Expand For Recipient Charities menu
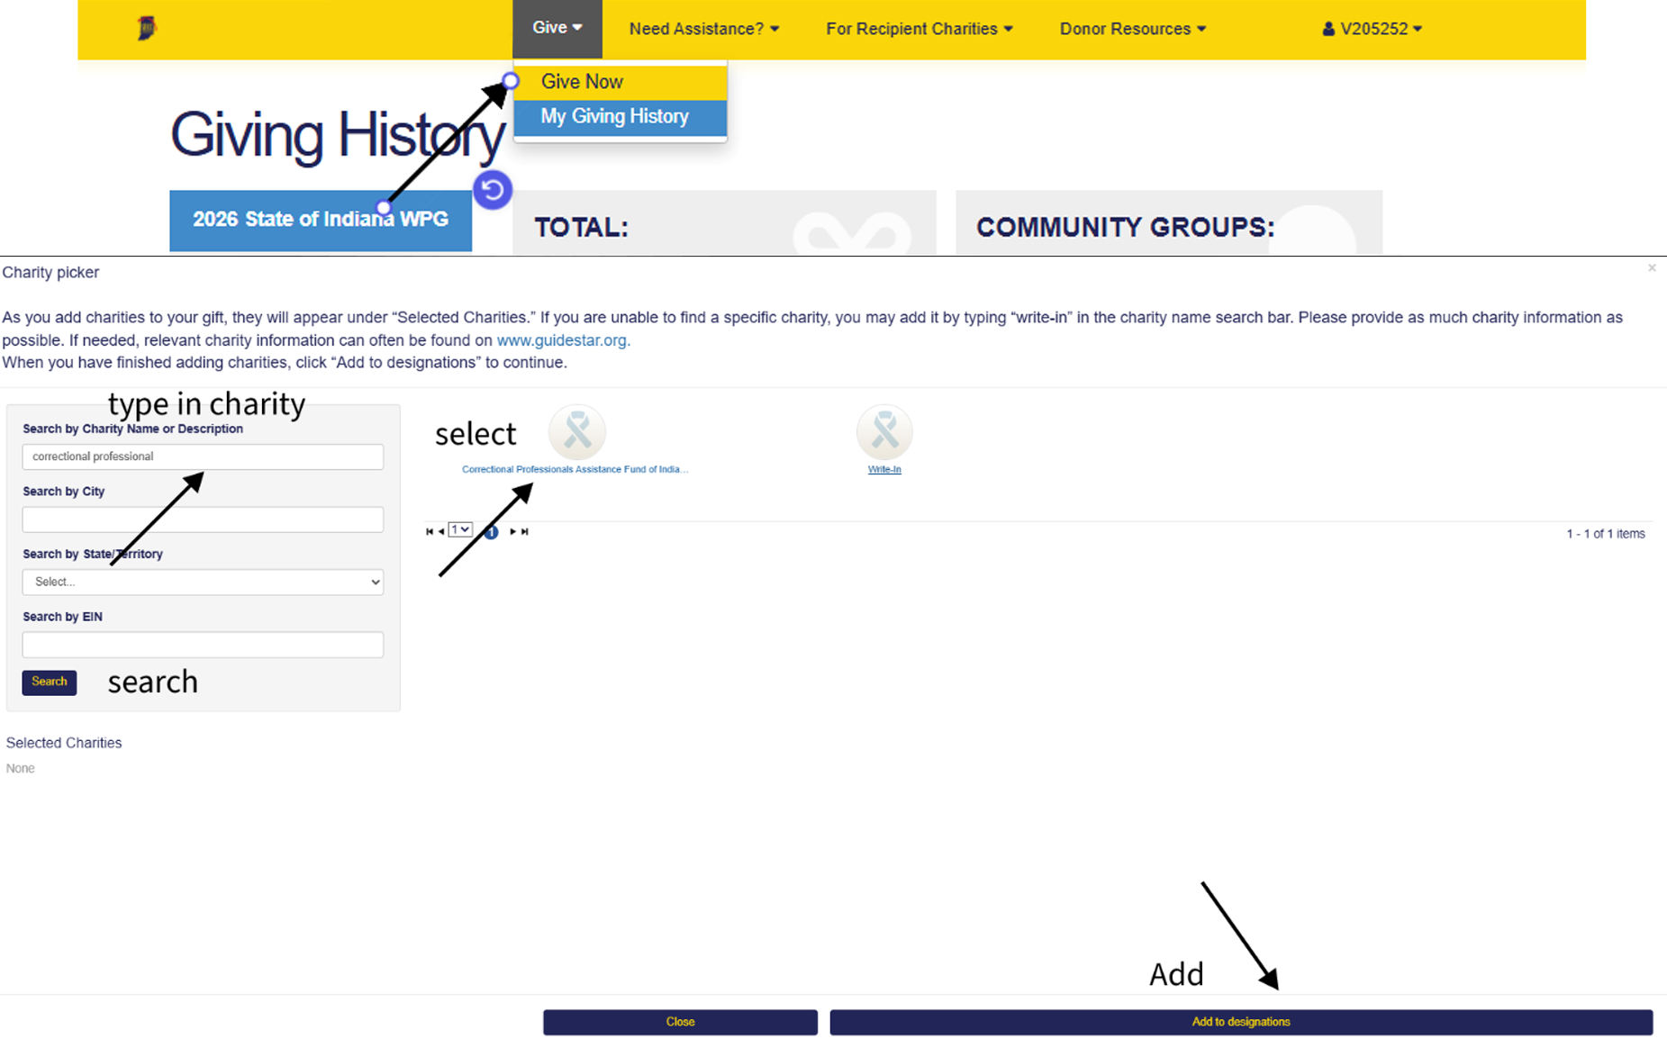This screenshot has height=1048, width=1667. [920, 29]
